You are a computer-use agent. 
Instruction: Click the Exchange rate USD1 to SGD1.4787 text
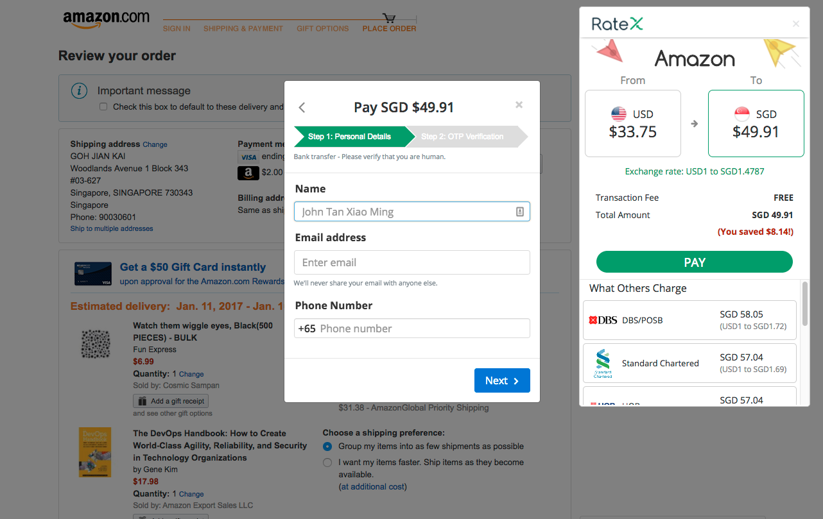pyautogui.click(x=695, y=171)
